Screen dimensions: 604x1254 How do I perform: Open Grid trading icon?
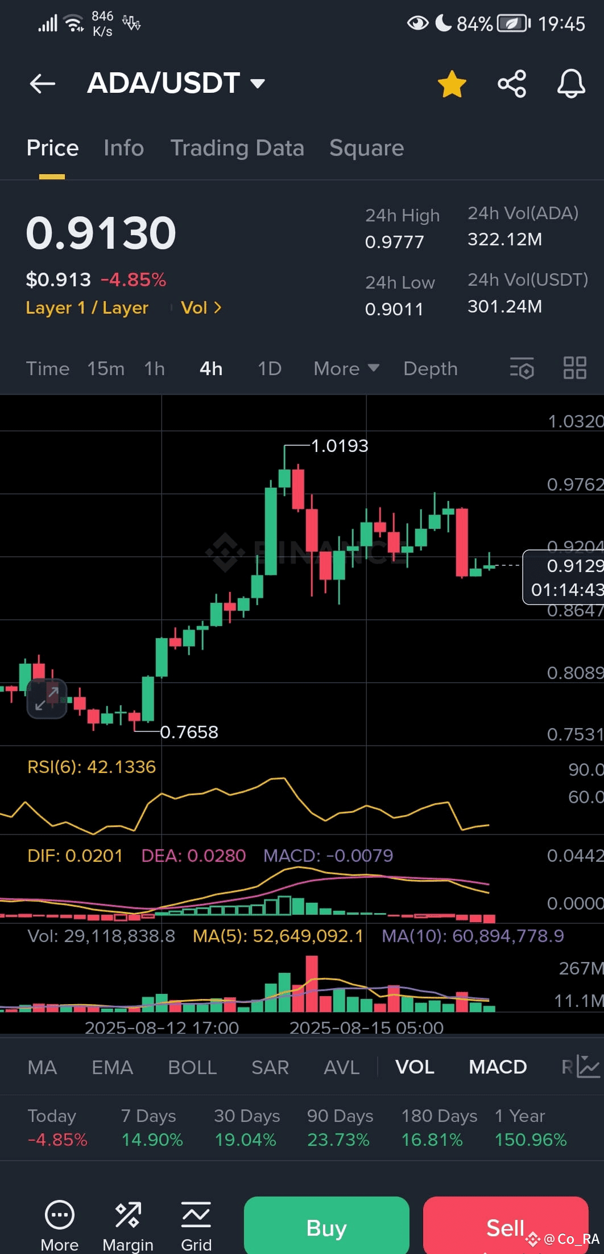coord(196,1226)
